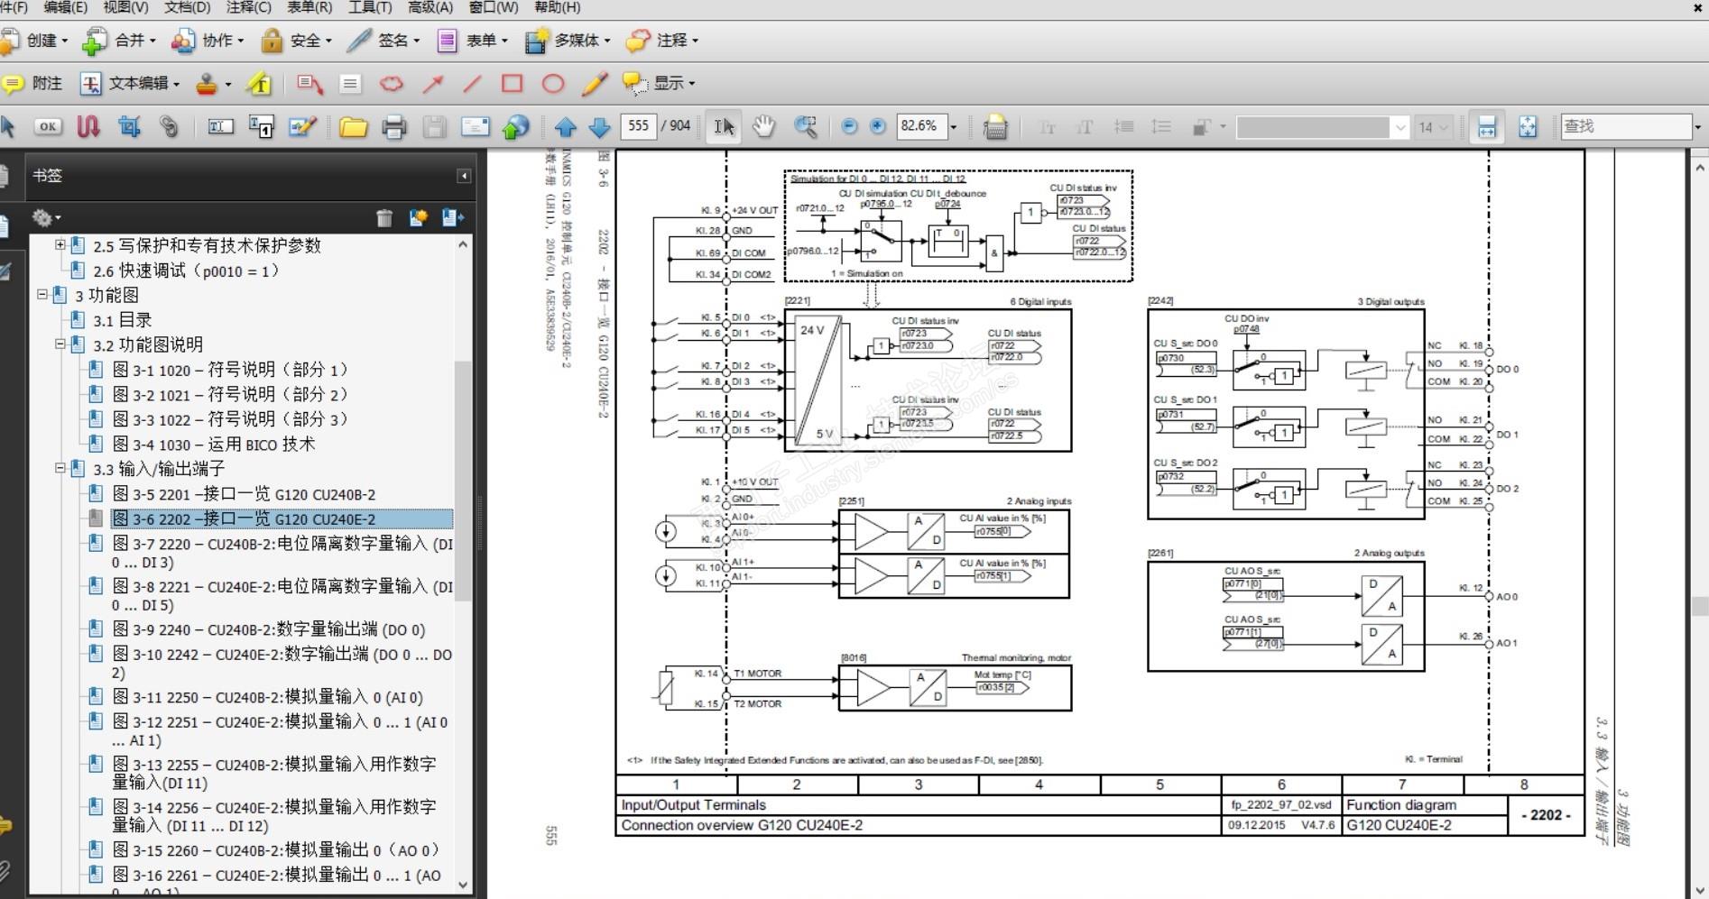Image resolution: width=1709 pixels, height=899 pixels.
Task: Collapse the 3.3 输入/输出端子 bookmark node
Action: [x=60, y=469]
